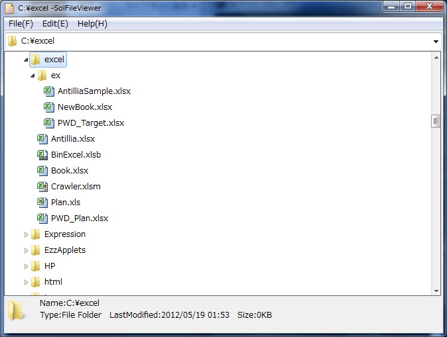Maximize the SolFileViewer window
447x337 pixels.
pos(408,7)
